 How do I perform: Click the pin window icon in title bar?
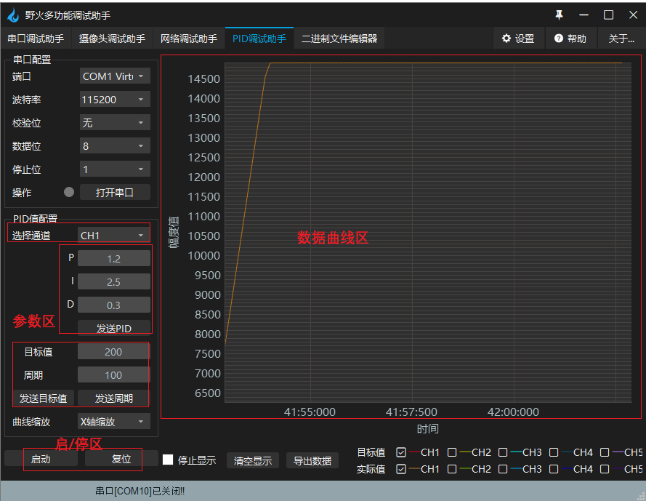tap(559, 15)
